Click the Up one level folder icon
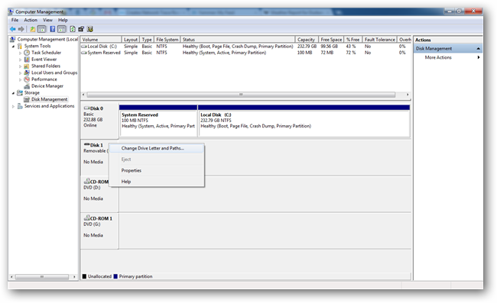 click(x=32, y=29)
